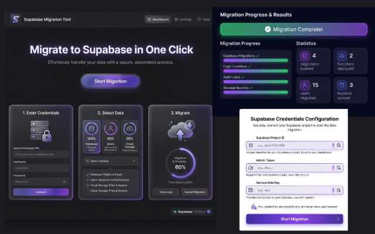Select the Users 85% card icon
This screenshot has width=375, height=234.
pos(111,129)
